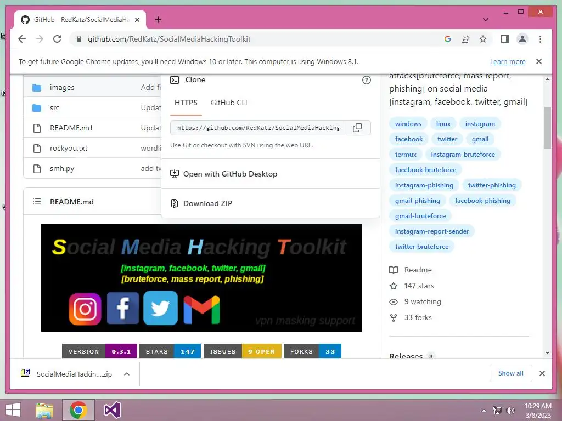
Task: Click the Clone help question icon
Action: 366,80
